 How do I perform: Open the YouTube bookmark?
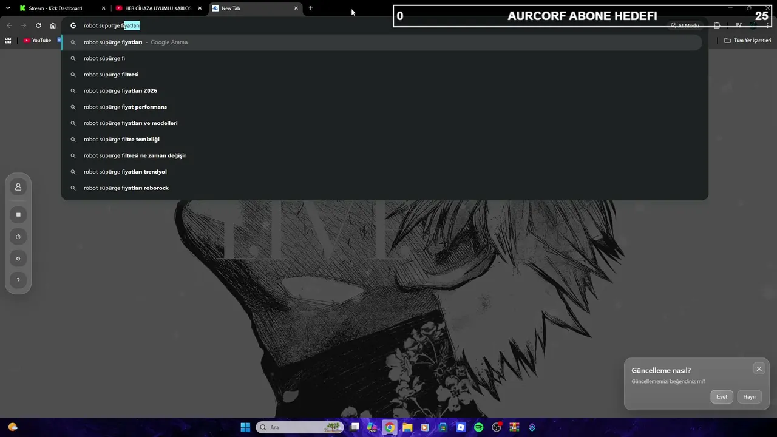pos(38,41)
